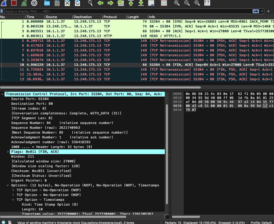The image size is (274, 224).
Task: Click the + to add a filter button
Action: pos(268,11)
